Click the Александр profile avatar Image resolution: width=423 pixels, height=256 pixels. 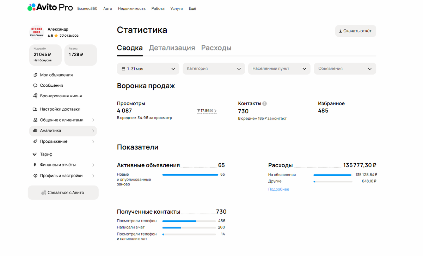(37, 32)
